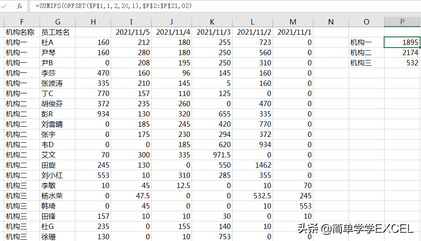Viewport: 421px width, 241px height.
Task: Select column K header
Action: [212, 22]
